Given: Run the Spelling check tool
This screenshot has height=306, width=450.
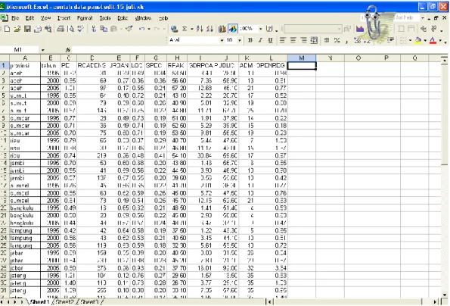Looking at the screenshot, I should (x=81, y=29).
